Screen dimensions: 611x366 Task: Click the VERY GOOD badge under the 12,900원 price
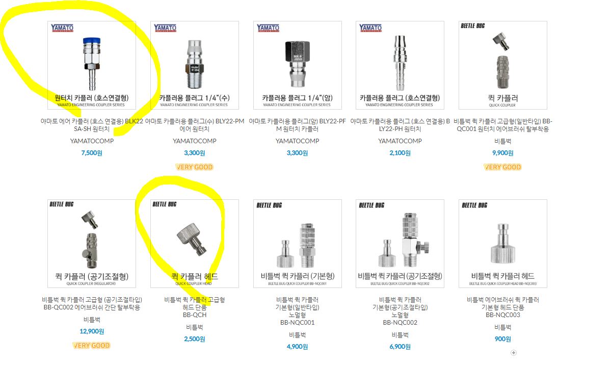click(x=92, y=345)
